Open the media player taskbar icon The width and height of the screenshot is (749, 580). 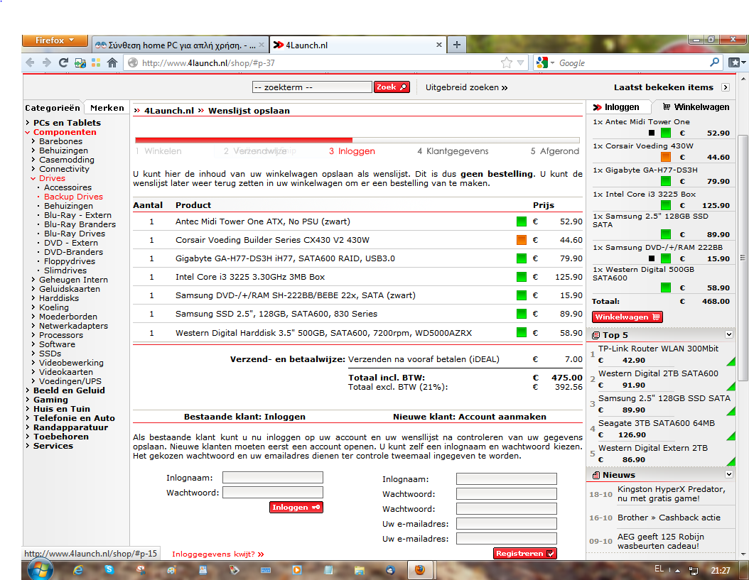pyautogui.click(x=296, y=570)
